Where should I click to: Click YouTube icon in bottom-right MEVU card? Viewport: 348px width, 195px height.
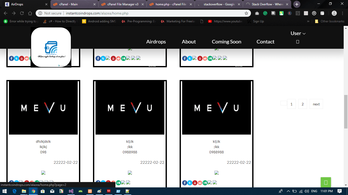(195, 183)
